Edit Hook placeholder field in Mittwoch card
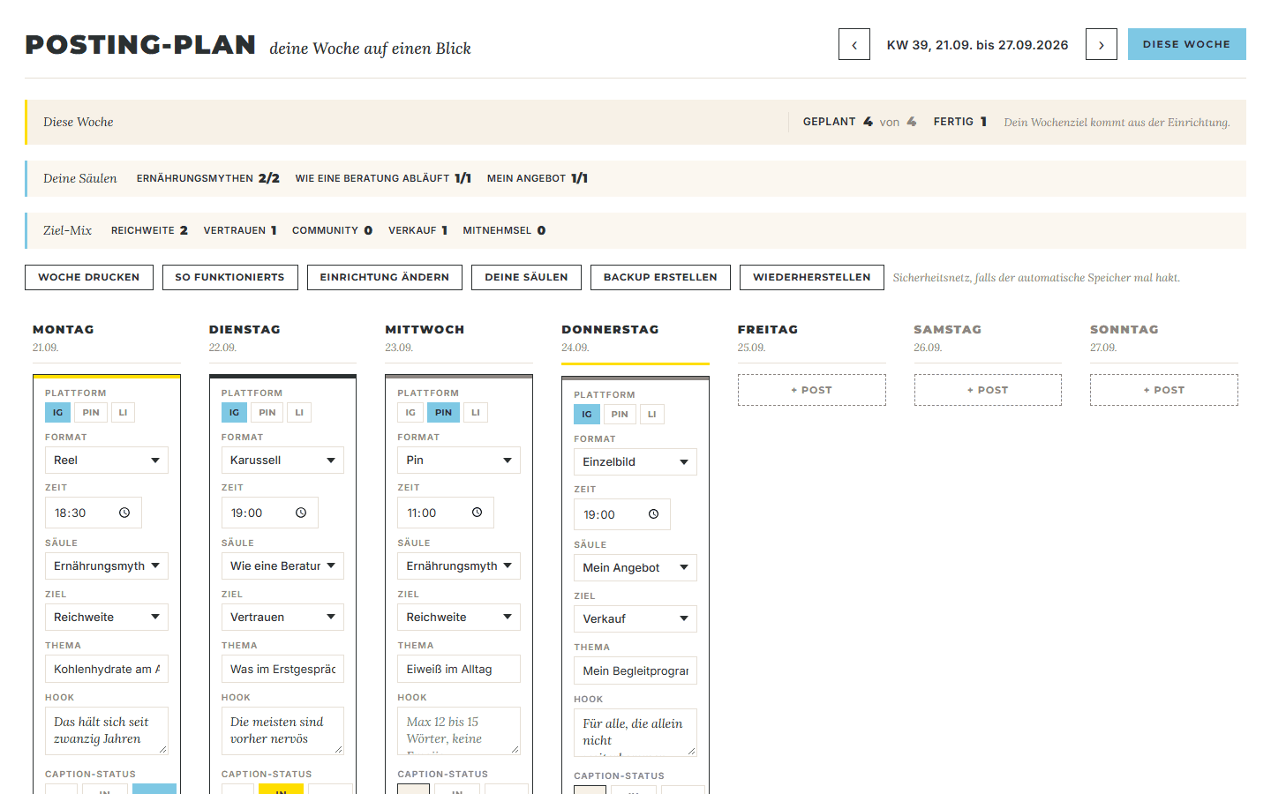 (459, 730)
